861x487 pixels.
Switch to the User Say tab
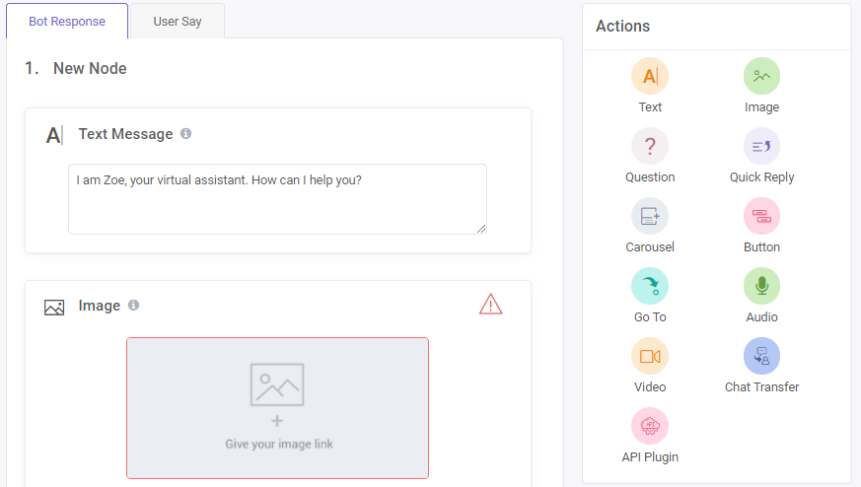[178, 21]
